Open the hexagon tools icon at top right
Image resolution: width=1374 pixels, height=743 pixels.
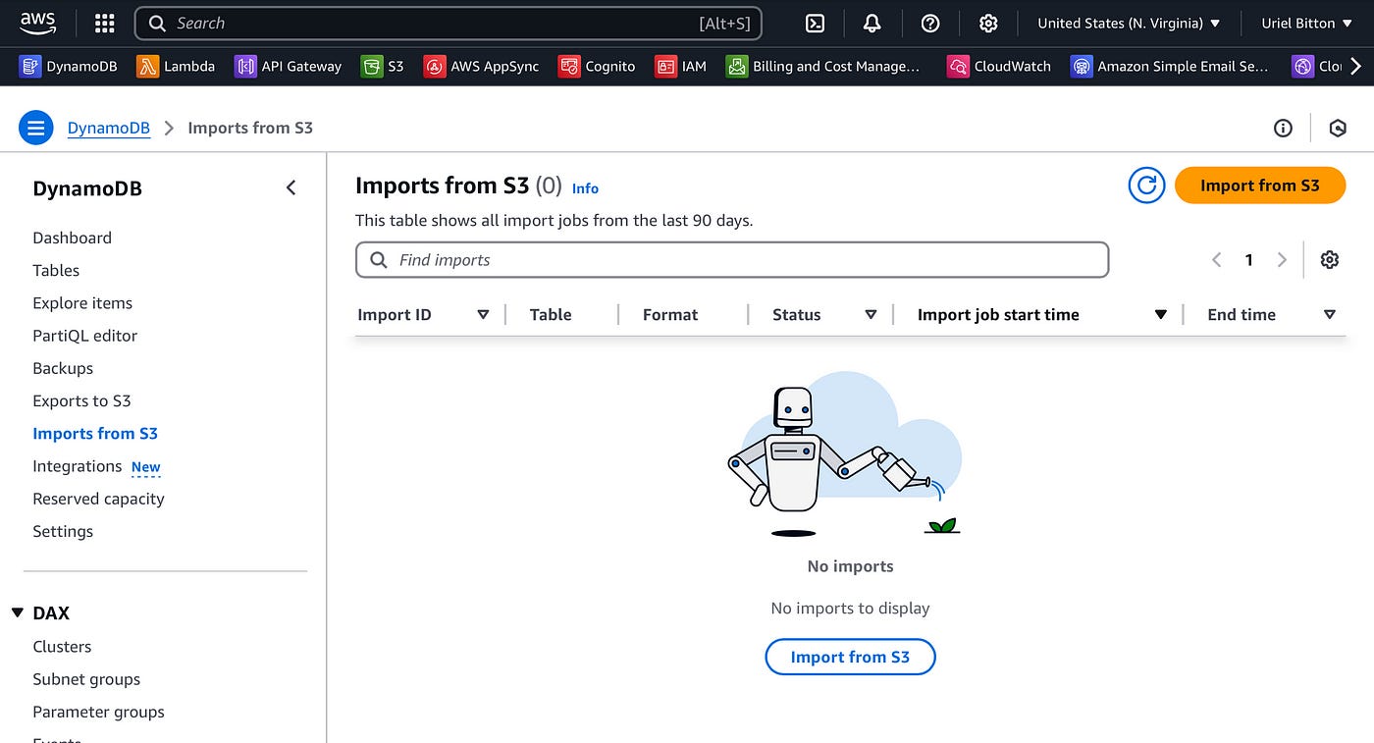click(x=1338, y=128)
